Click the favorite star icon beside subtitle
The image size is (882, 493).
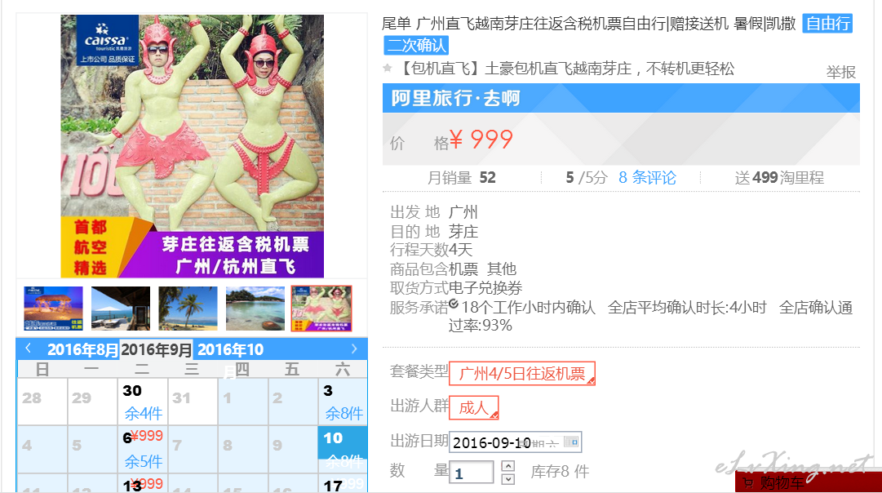click(387, 68)
